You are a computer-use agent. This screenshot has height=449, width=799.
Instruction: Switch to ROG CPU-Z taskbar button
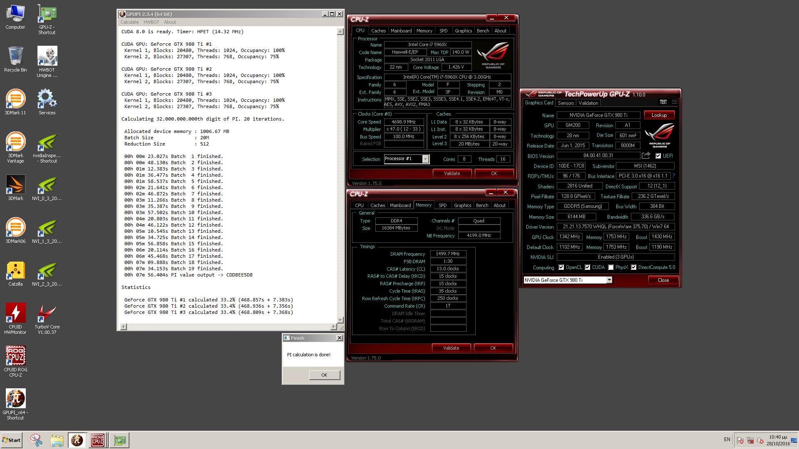[98, 440]
